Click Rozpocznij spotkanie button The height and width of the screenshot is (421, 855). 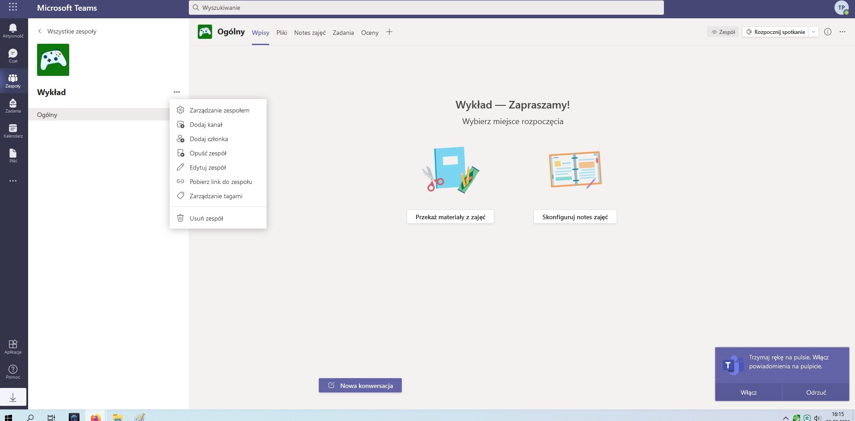coord(776,32)
